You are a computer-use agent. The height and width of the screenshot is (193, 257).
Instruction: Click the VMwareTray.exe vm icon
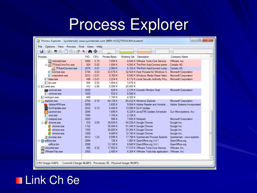[x=42, y=152]
